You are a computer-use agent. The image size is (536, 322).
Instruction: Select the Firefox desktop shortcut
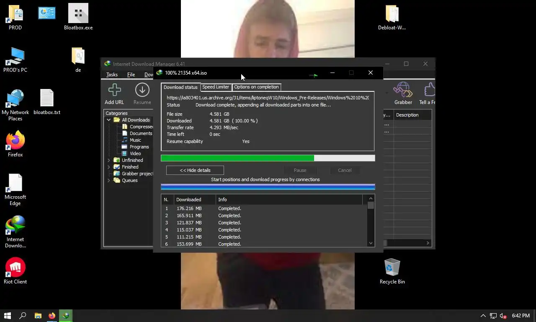[15, 144]
